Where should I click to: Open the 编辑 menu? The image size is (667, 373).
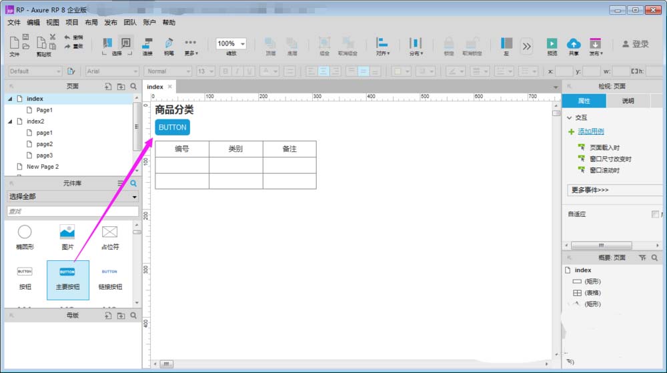pos(33,22)
